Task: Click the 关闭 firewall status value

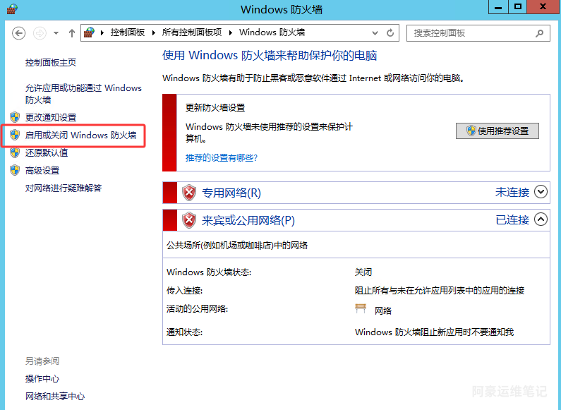Action: click(x=363, y=272)
